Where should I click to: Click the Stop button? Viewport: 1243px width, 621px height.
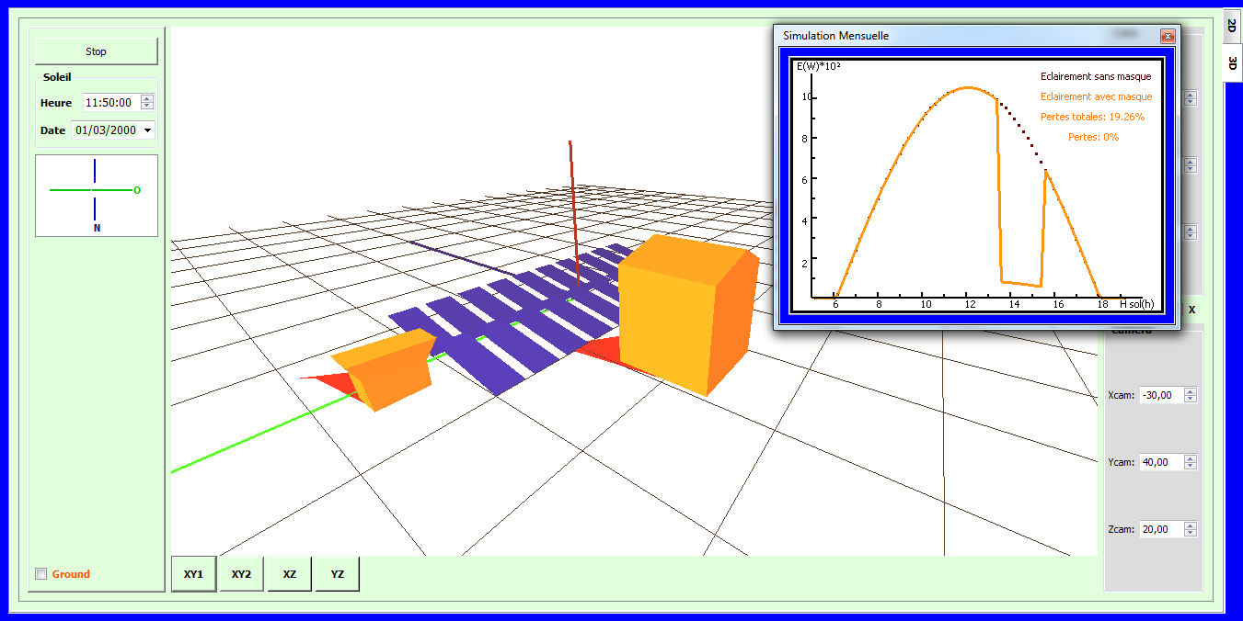click(x=96, y=51)
